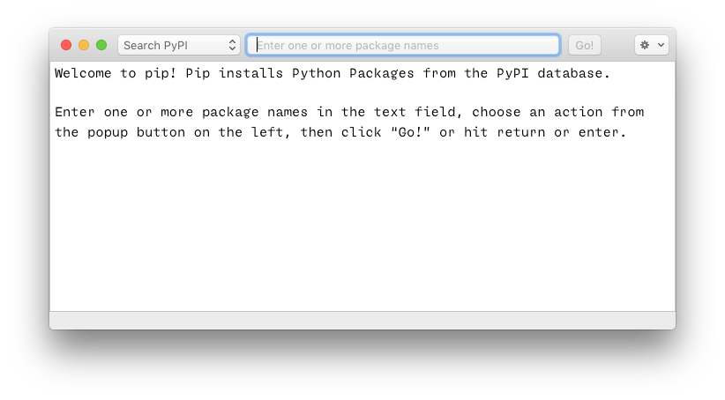Click the placeholder "Enter one or more package names"
725x400 pixels.
[x=348, y=45]
